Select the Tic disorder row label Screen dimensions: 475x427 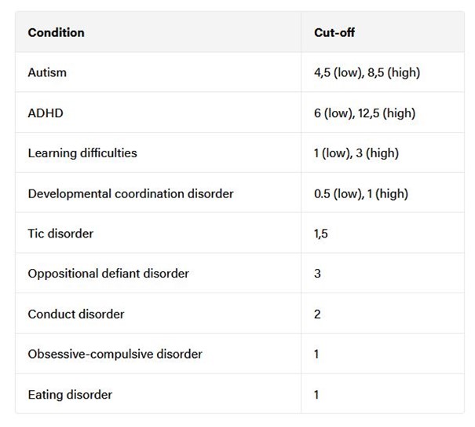(x=60, y=234)
